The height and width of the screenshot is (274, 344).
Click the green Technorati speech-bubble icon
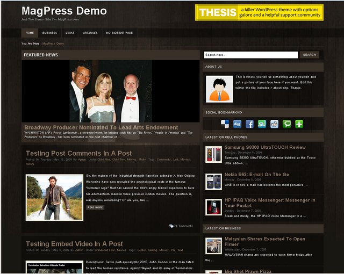[286, 124]
